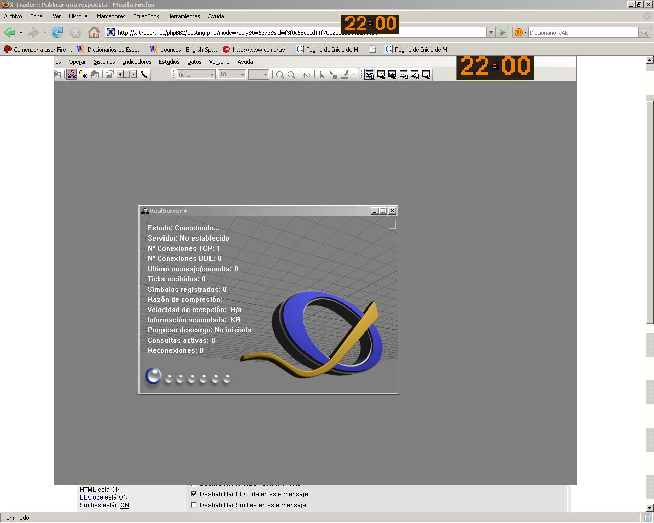Click 'Terminado' in the Firefox status bar

pyautogui.click(x=16, y=518)
